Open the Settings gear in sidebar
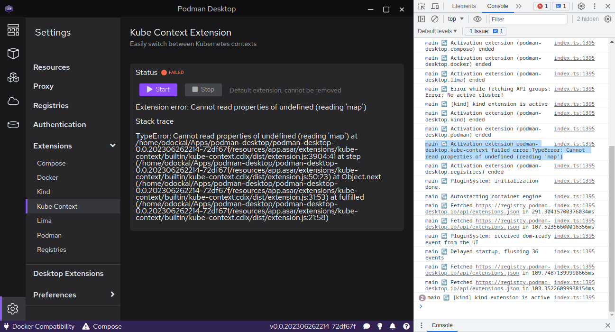 tap(13, 309)
